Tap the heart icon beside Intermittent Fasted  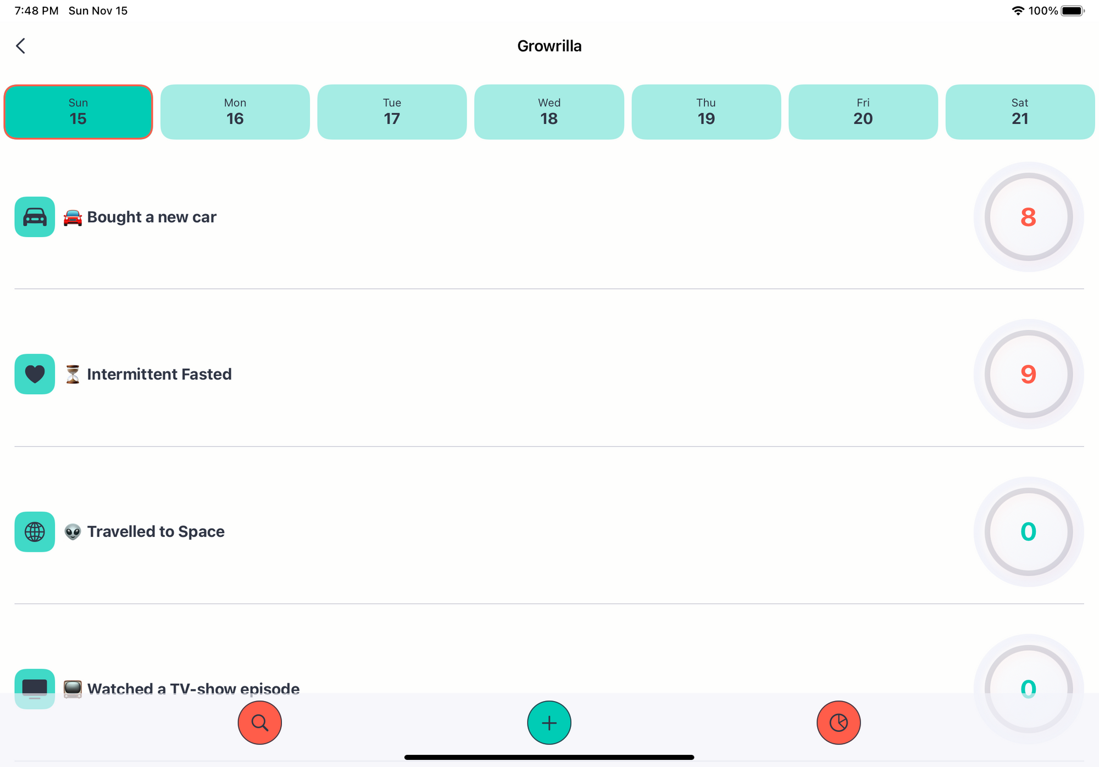34,374
